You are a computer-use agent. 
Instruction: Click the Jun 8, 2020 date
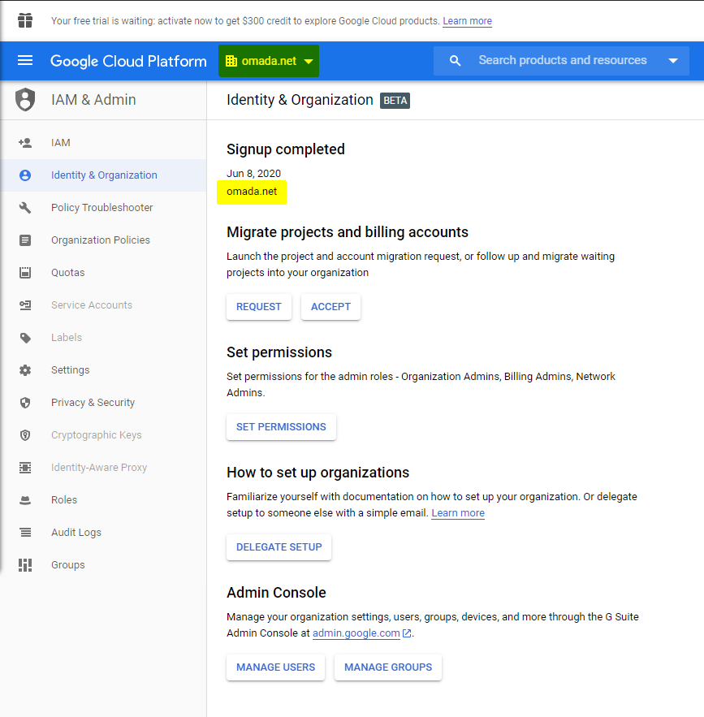click(253, 174)
